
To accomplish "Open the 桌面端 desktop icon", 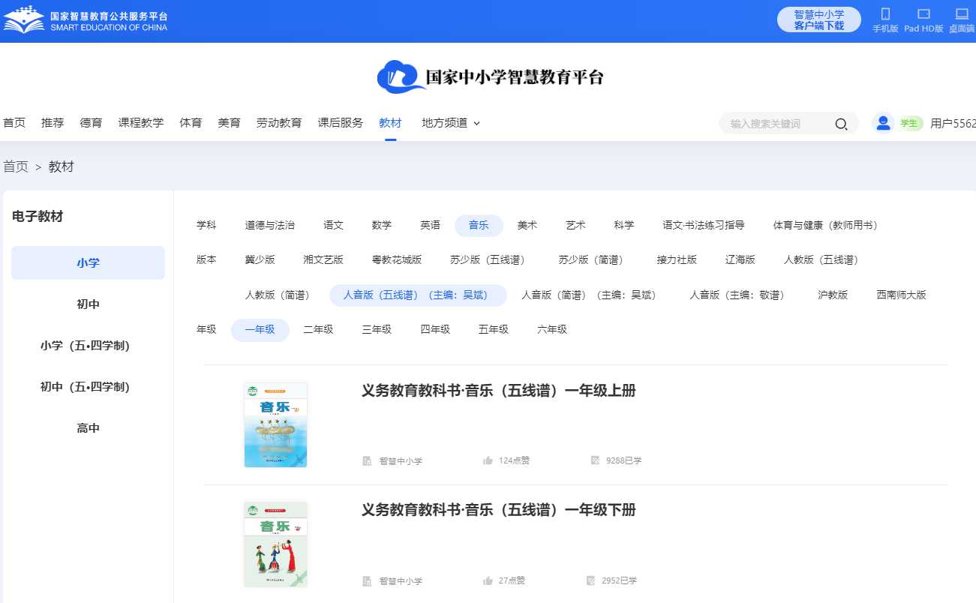I will pos(962,14).
